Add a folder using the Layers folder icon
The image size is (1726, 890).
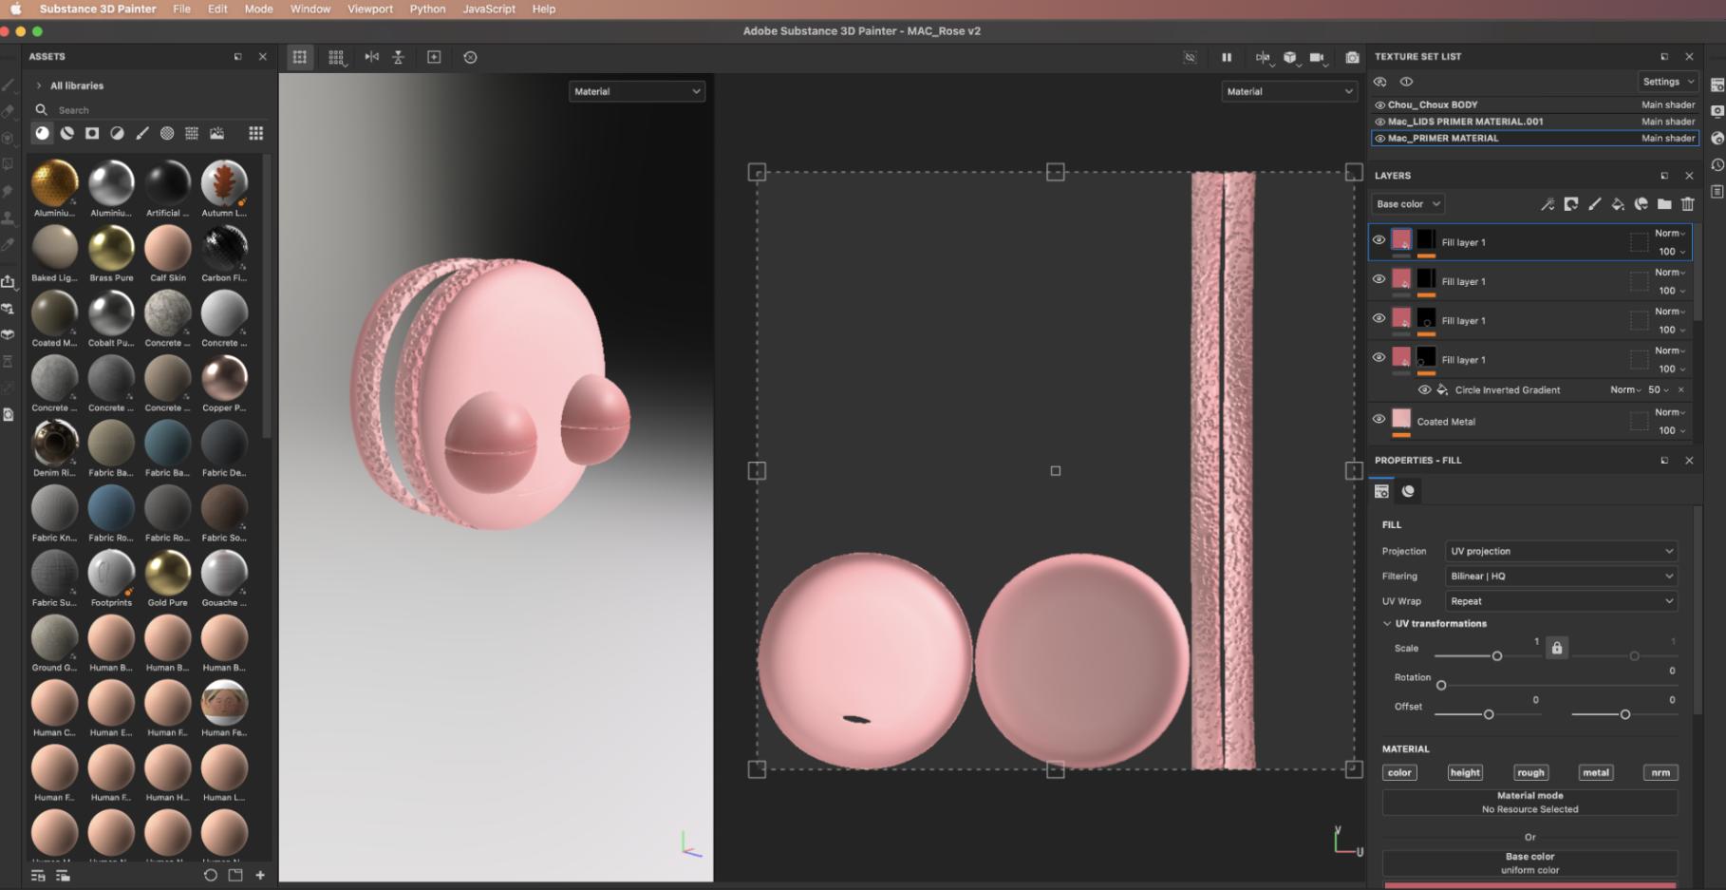point(1664,204)
